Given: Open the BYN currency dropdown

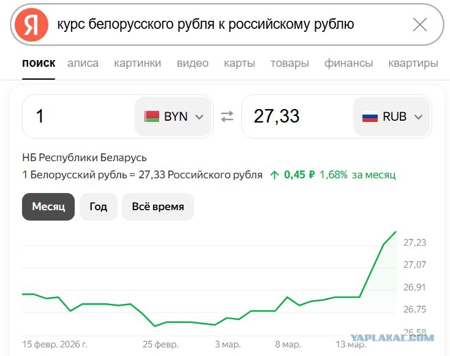Looking at the screenshot, I should click(x=174, y=116).
